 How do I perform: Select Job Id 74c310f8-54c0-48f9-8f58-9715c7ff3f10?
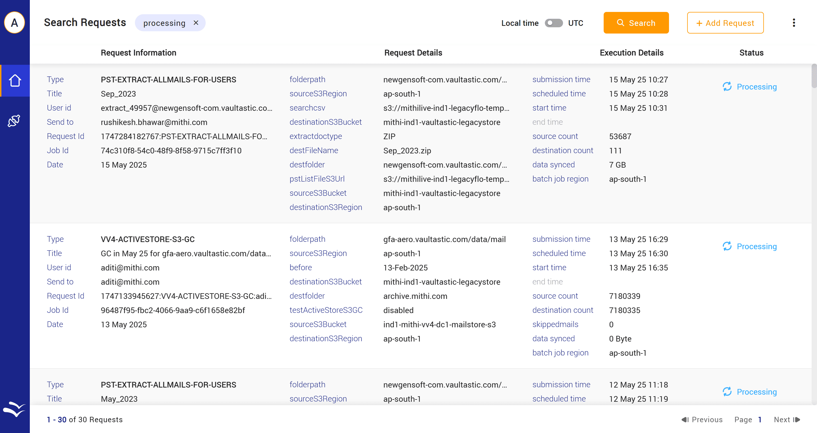coord(171,151)
